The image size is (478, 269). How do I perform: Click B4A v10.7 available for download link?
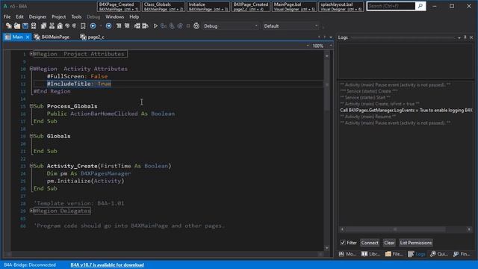[107, 265]
